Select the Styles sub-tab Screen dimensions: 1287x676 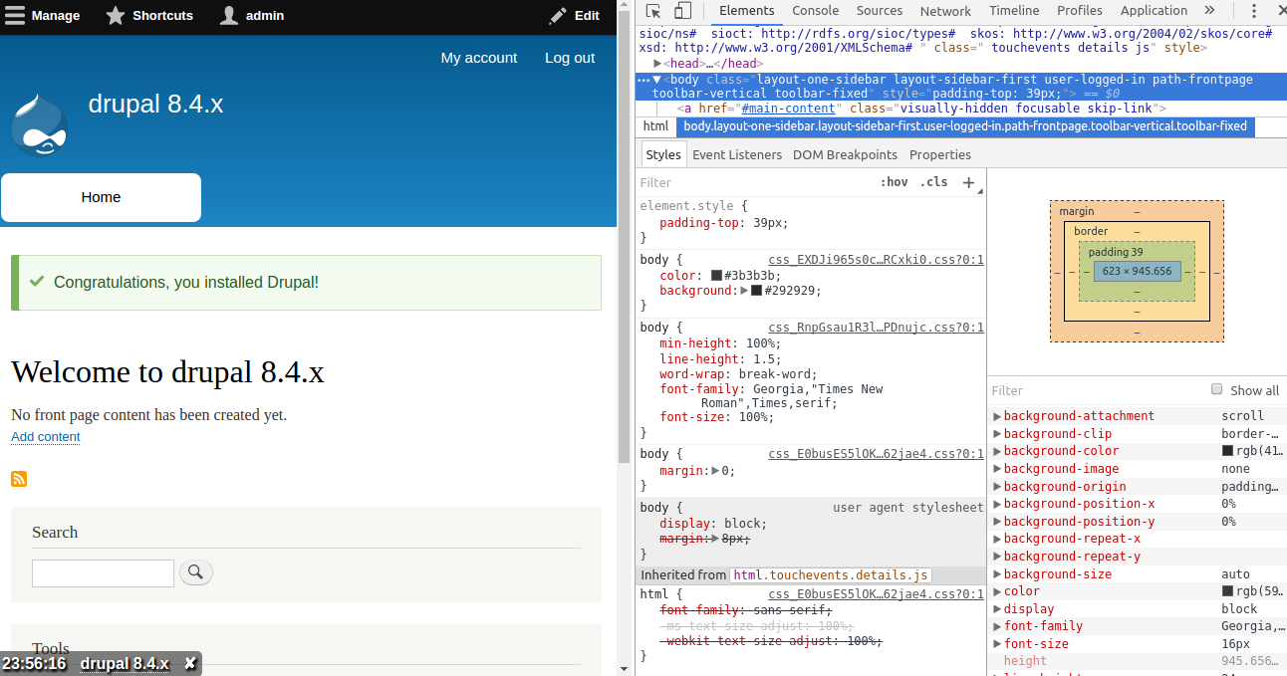click(x=662, y=154)
